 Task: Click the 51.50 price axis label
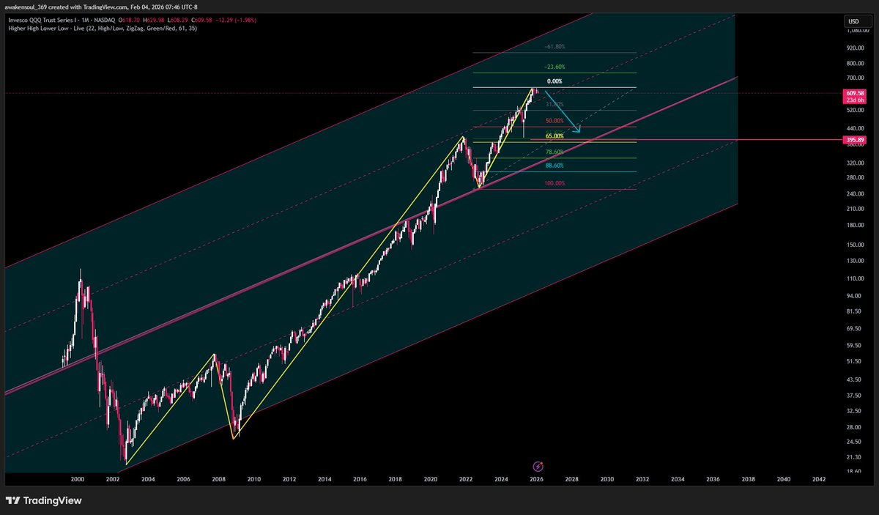point(856,361)
